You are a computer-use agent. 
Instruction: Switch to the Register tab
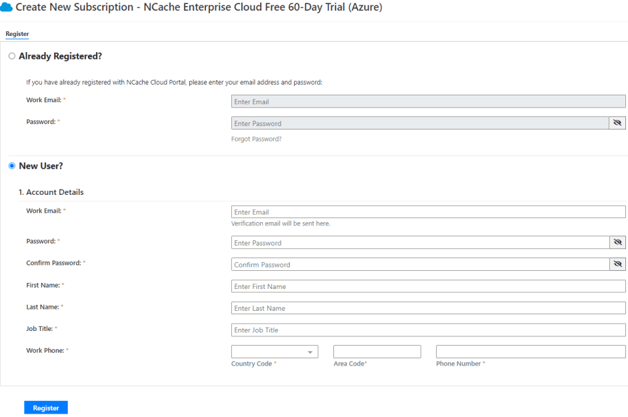pyautogui.click(x=17, y=34)
